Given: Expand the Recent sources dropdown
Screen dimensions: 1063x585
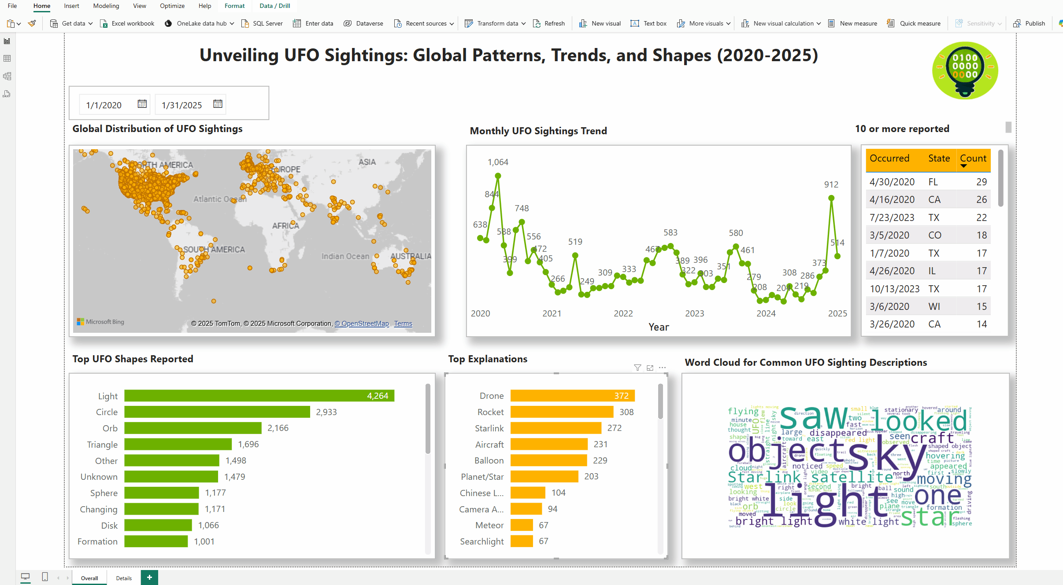Looking at the screenshot, I should (452, 24).
